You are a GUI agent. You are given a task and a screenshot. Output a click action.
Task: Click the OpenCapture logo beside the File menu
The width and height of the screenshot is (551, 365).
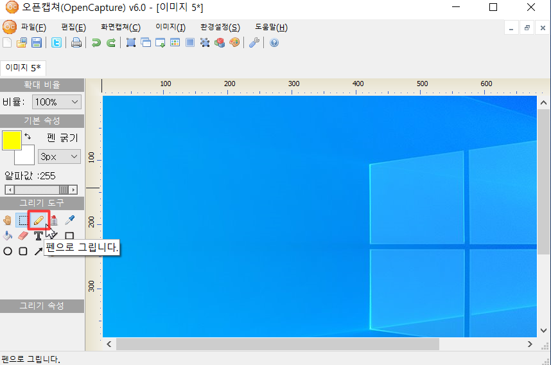click(10, 27)
